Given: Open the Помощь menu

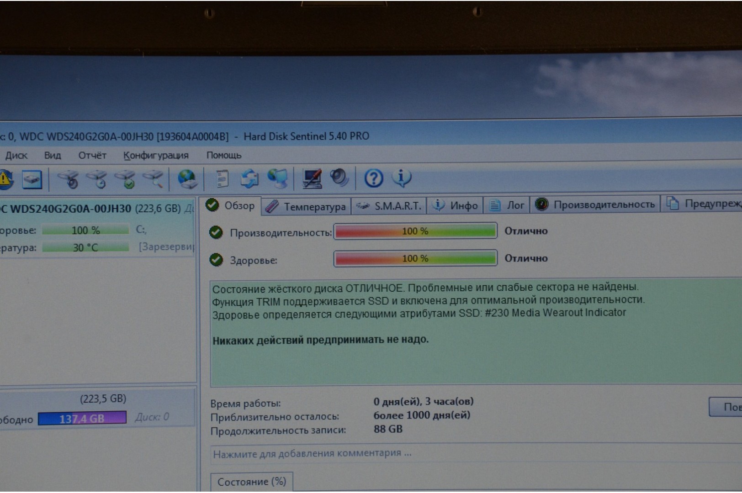Looking at the screenshot, I should coord(223,155).
